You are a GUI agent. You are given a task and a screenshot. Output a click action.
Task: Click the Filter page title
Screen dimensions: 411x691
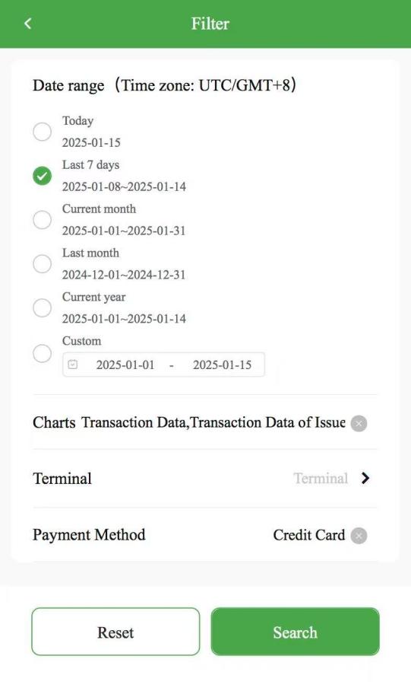click(210, 24)
